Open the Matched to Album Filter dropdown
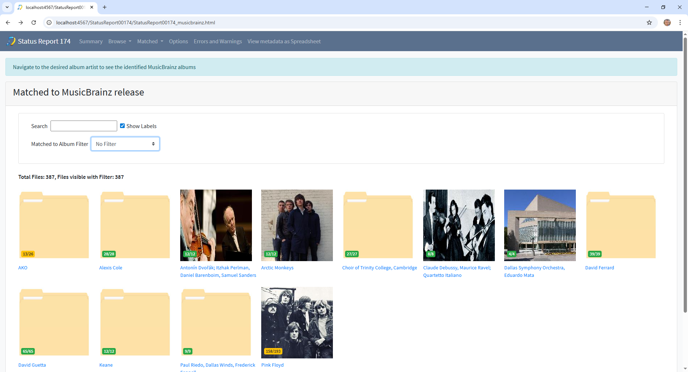The image size is (688, 372). 125,144
